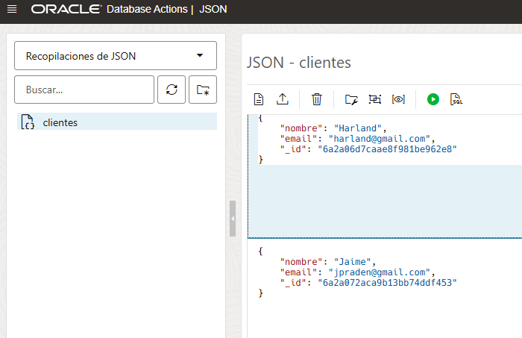The width and height of the screenshot is (522, 338).
Task: Collapse the left panel splitter handle
Action: (233, 219)
